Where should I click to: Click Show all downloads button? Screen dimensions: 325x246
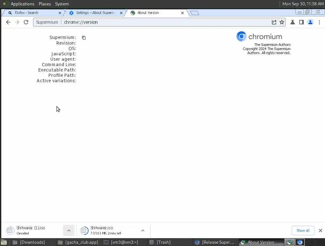[303, 230]
